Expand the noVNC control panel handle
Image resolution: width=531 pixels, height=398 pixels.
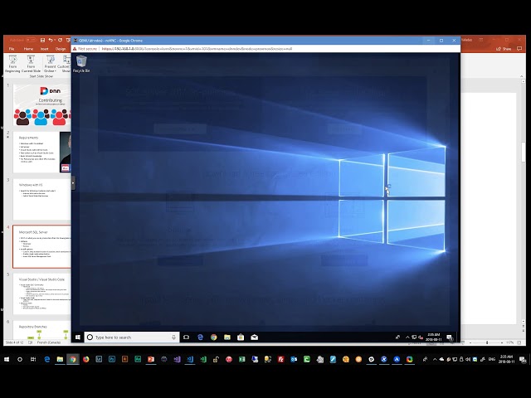click(x=74, y=183)
